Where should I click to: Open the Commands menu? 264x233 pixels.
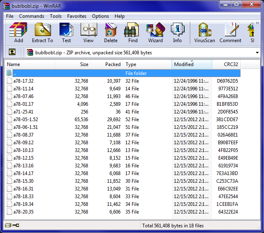[x=32, y=16]
